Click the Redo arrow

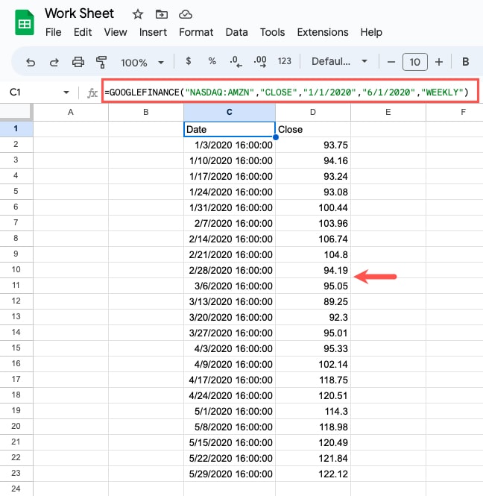54,62
